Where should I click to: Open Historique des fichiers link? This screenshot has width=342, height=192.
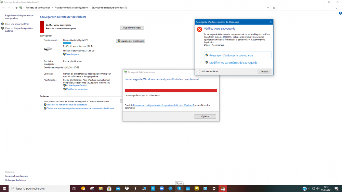(x=15, y=180)
